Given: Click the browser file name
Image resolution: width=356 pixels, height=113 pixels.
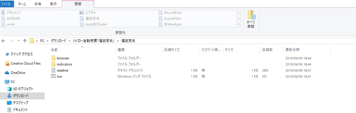Looking at the screenshot, I should click(63, 58).
